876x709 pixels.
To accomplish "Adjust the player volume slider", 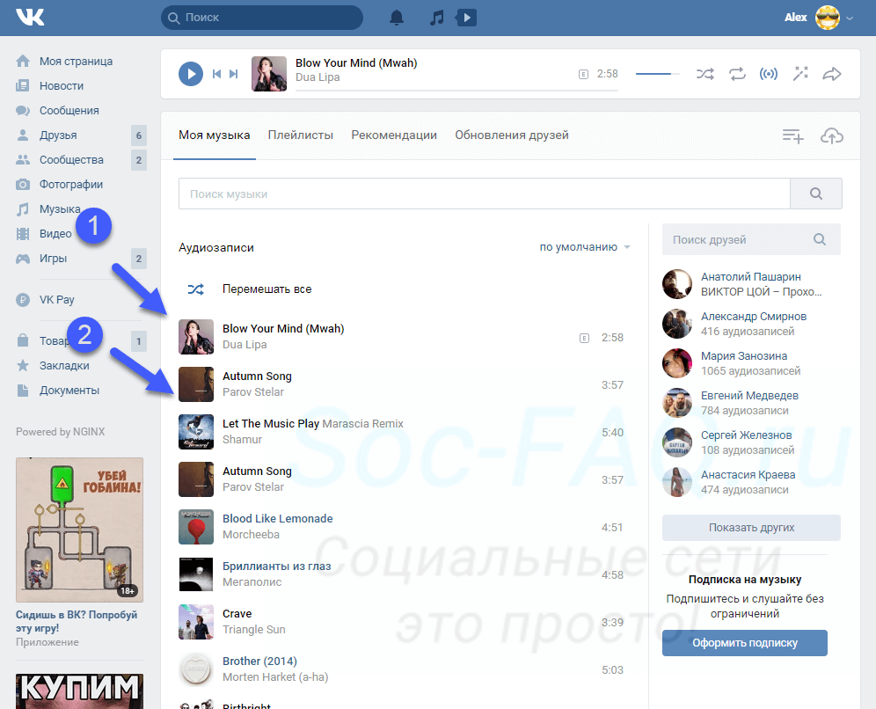I will tap(657, 74).
